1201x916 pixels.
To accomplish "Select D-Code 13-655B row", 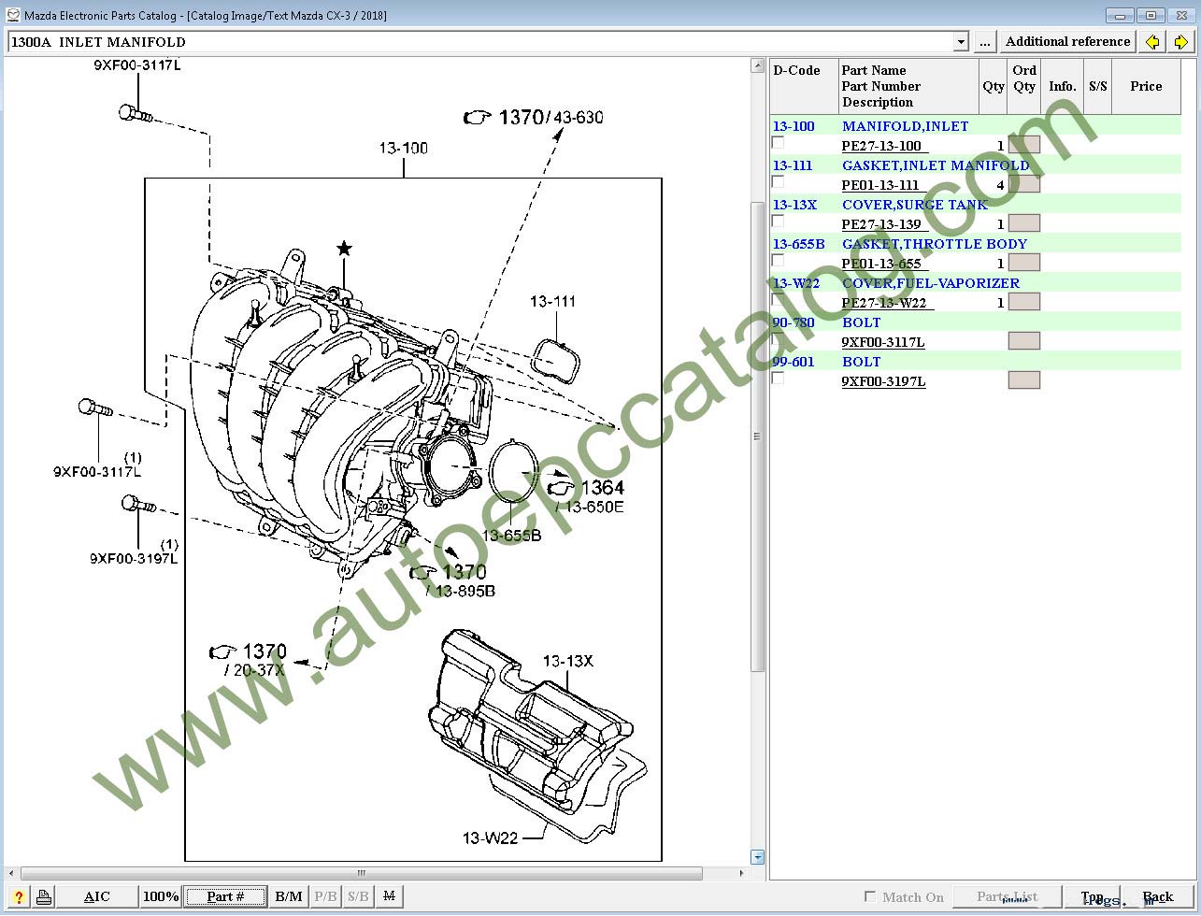I will click(798, 244).
